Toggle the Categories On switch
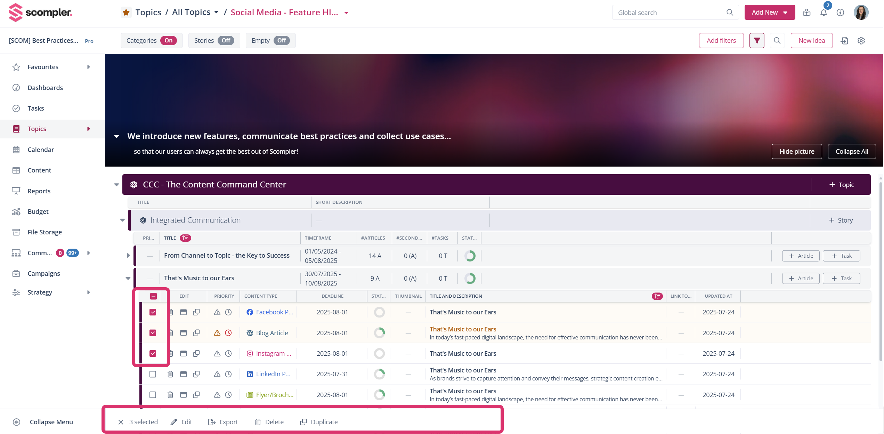The image size is (884, 434). [168, 40]
